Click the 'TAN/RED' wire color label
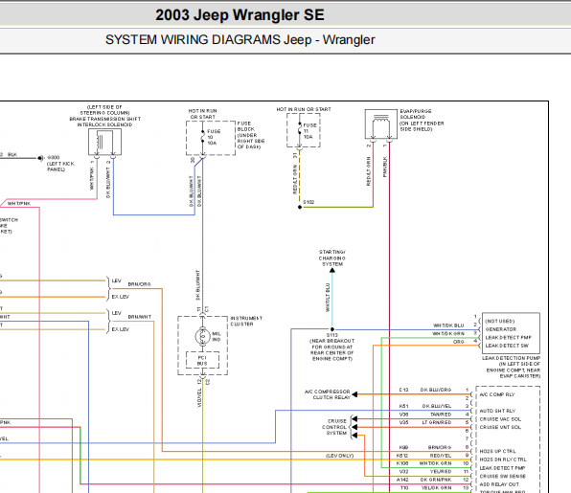Image resolution: width=571 pixels, height=493 pixels. 441,415
